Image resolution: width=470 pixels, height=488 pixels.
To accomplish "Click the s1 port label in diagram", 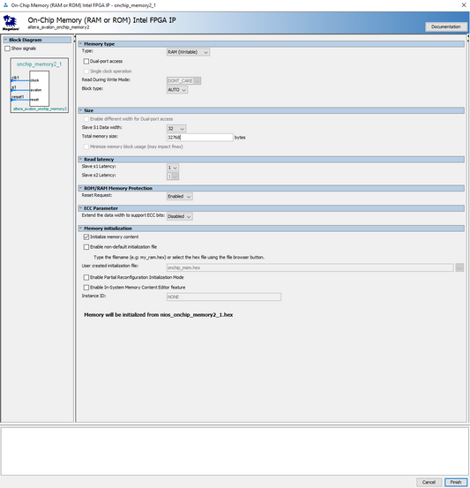I will (x=14, y=87).
